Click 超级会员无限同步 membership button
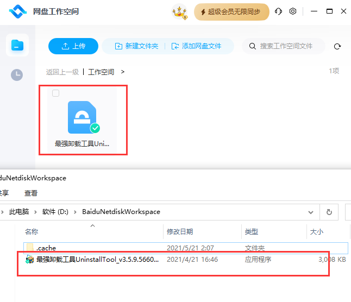Screen dimensions: 351x302 coord(231,12)
